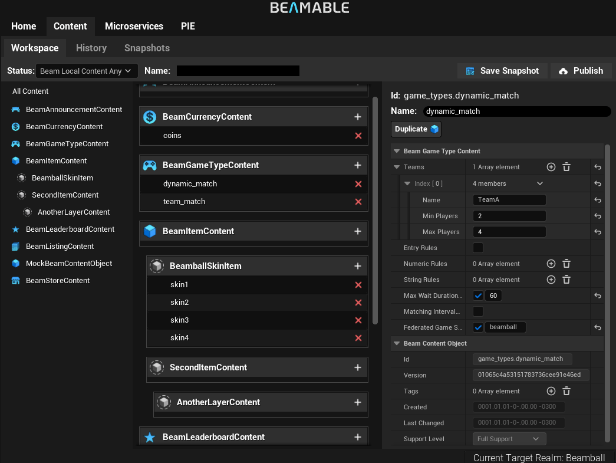
Task: Toggle the Matching Interval checkbox
Action: pos(478,311)
